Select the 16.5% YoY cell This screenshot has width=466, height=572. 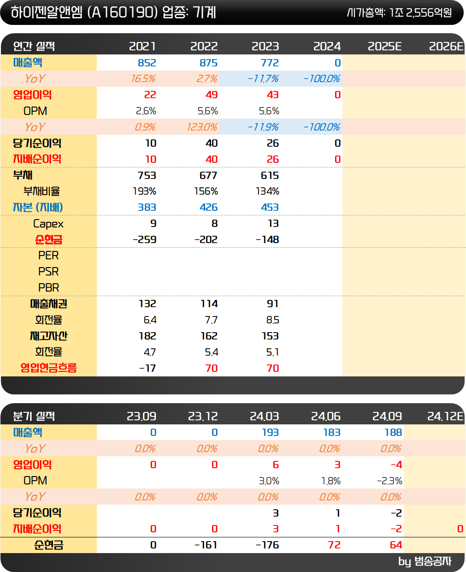pos(143,79)
